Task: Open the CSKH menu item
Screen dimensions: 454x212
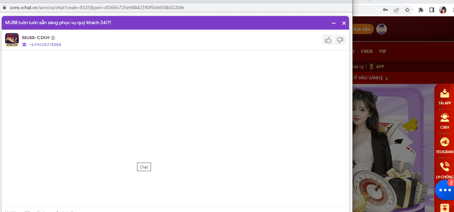Action: 367,51
